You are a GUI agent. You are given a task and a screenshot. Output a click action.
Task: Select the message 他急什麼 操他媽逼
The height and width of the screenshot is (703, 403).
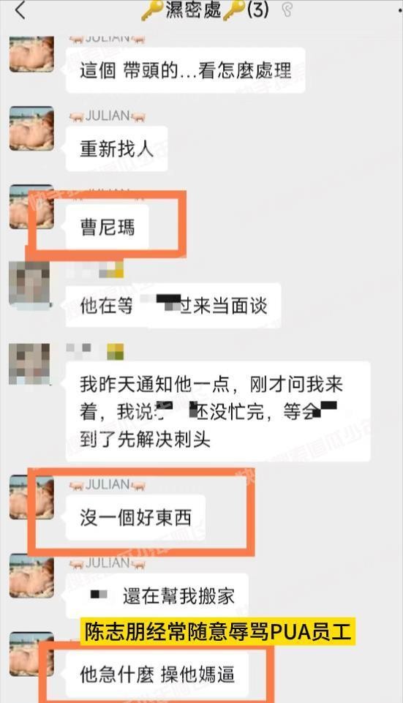click(157, 674)
